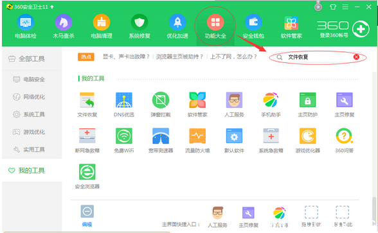Open 游戏优化器 tool
The image size is (378, 233).
coord(307,141)
